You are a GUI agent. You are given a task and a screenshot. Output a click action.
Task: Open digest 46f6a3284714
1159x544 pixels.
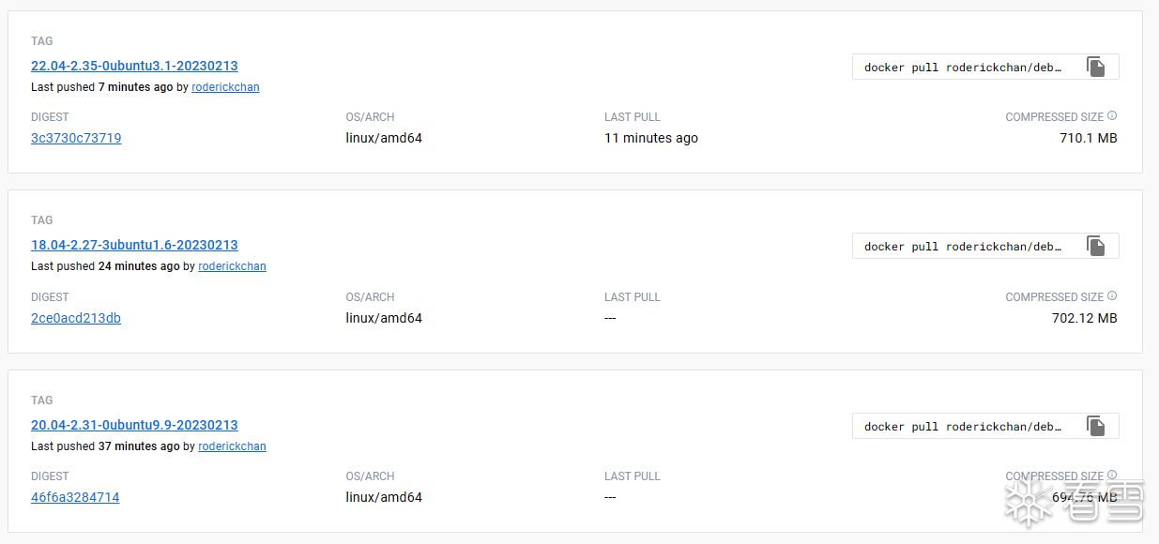[75, 497]
